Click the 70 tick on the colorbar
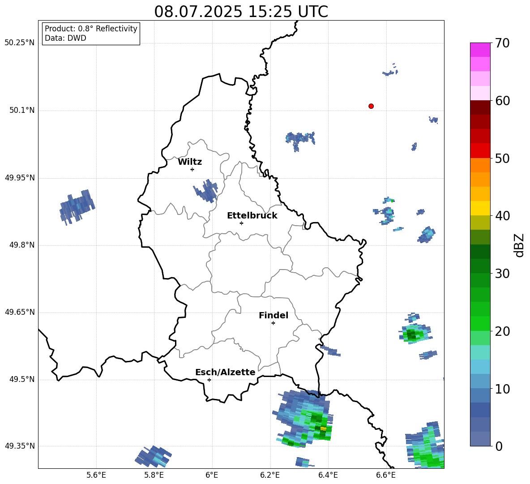Image resolution: width=530 pixels, height=484 pixels. coord(502,43)
